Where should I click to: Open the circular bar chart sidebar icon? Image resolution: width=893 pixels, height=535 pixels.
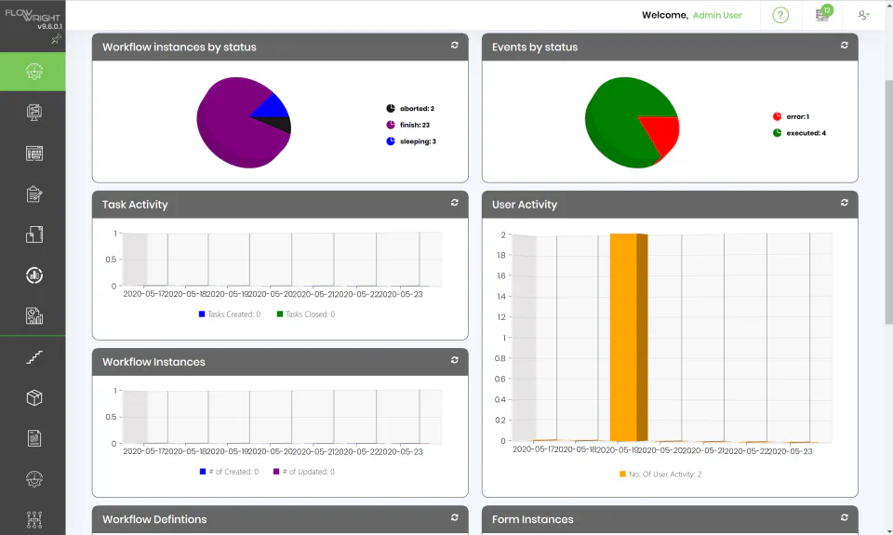coord(33,275)
